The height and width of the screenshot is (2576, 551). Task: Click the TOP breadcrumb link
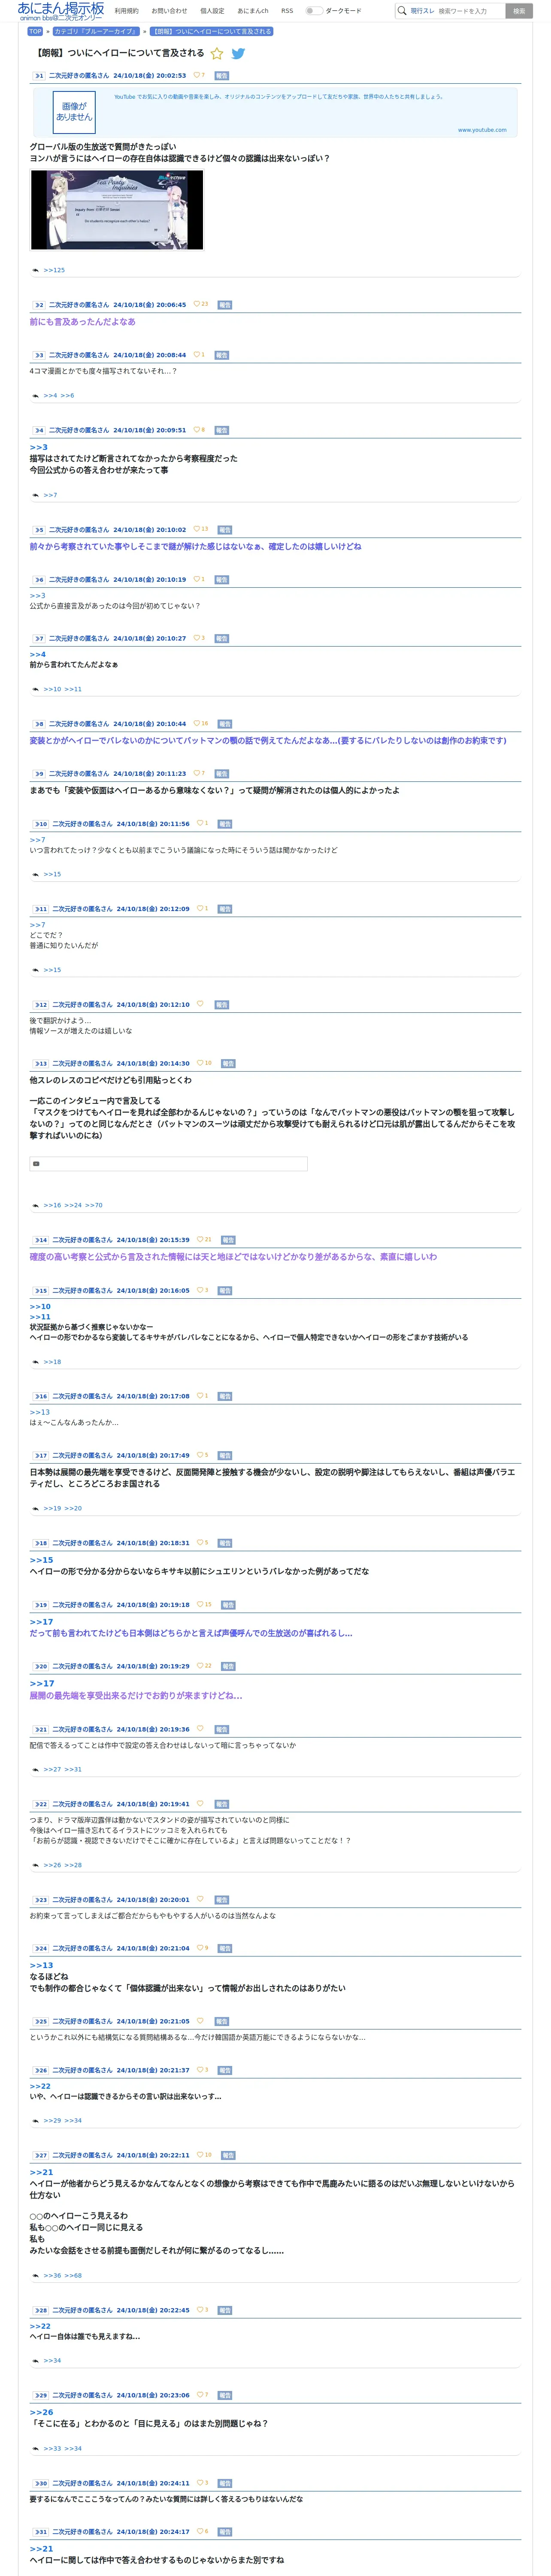35,31
